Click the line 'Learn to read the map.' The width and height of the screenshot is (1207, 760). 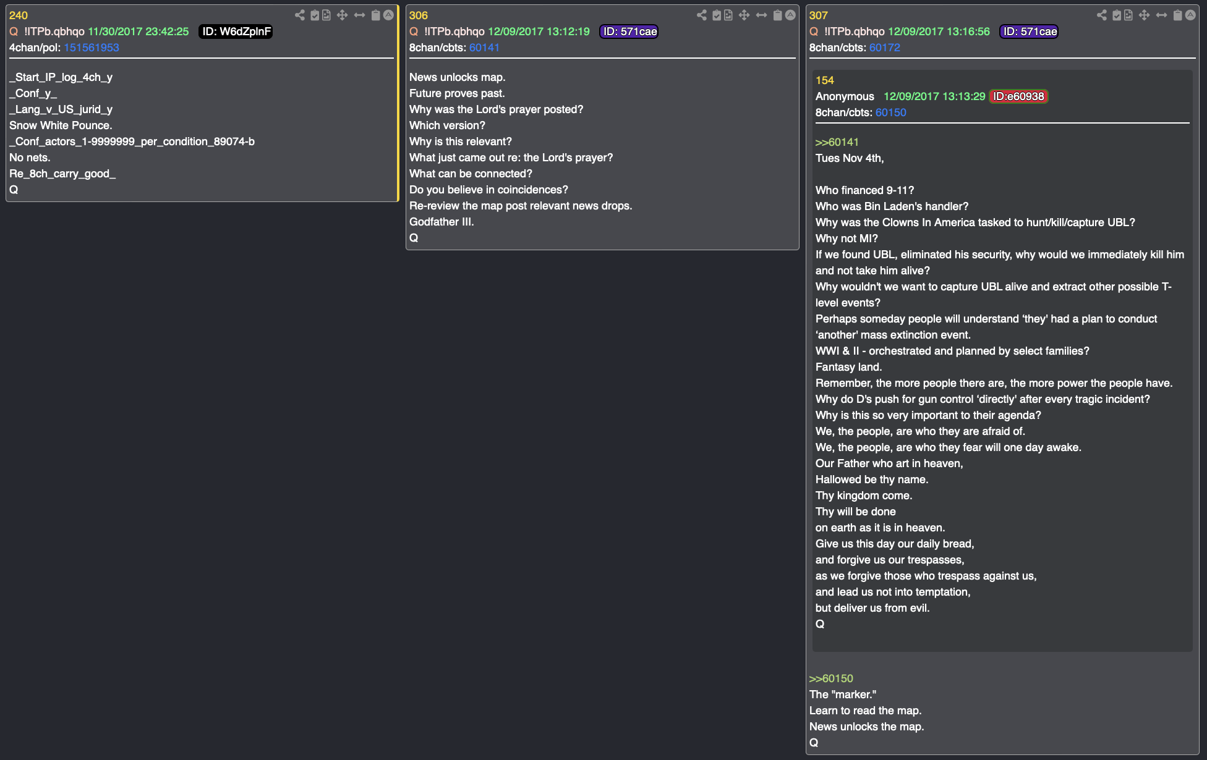865,711
